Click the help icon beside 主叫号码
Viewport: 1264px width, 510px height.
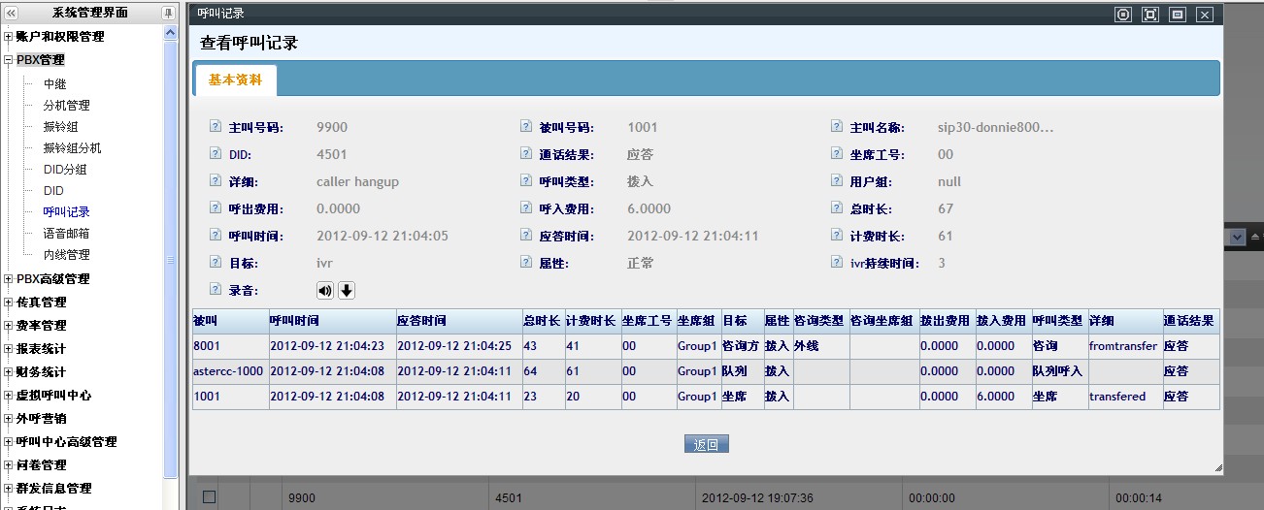(x=216, y=127)
